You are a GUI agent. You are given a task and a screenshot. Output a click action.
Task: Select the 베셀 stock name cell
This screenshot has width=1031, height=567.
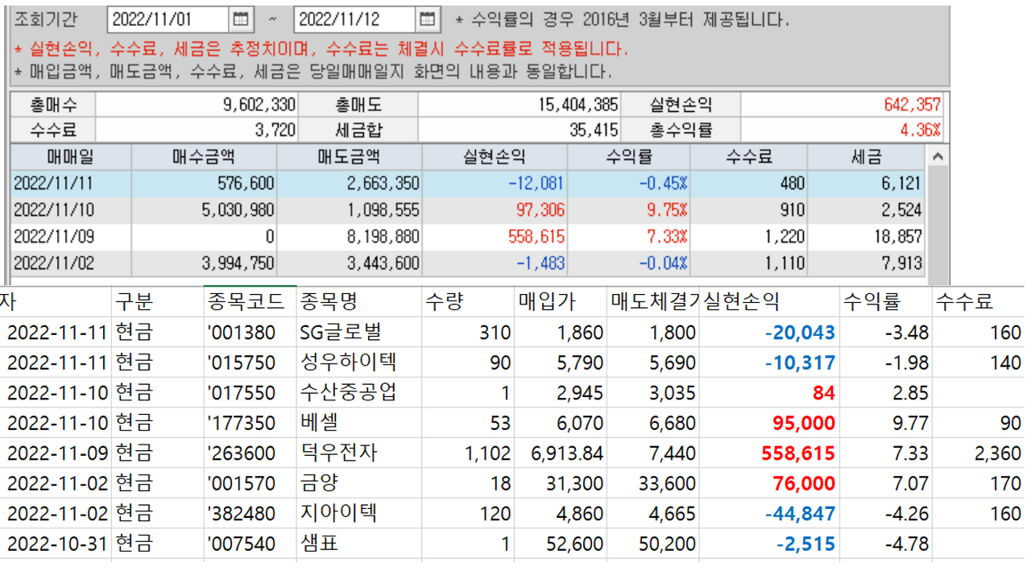(x=358, y=423)
